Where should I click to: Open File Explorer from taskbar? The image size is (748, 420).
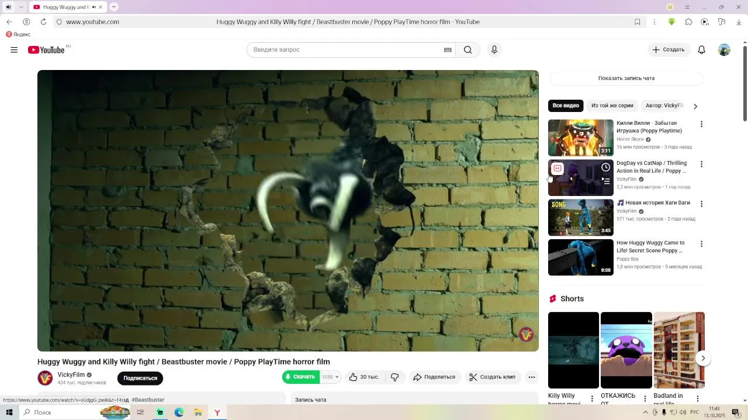click(x=198, y=412)
